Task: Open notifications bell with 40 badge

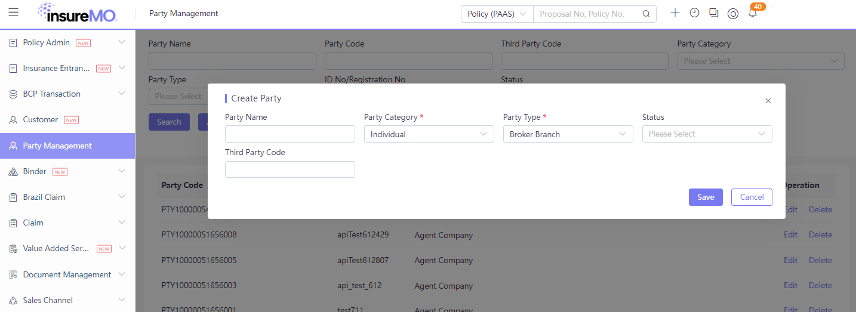Action: (753, 13)
